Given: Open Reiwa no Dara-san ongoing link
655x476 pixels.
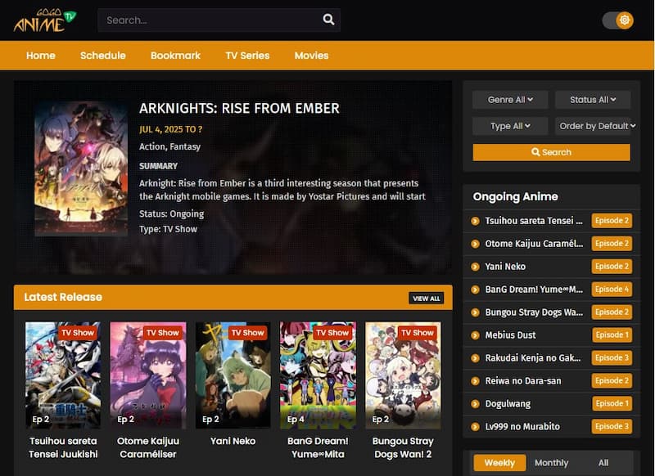Looking at the screenshot, I should (x=523, y=381).
